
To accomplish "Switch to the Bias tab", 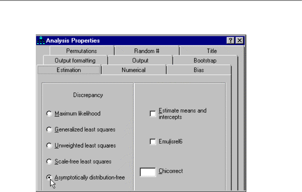I will pos(199,70).
